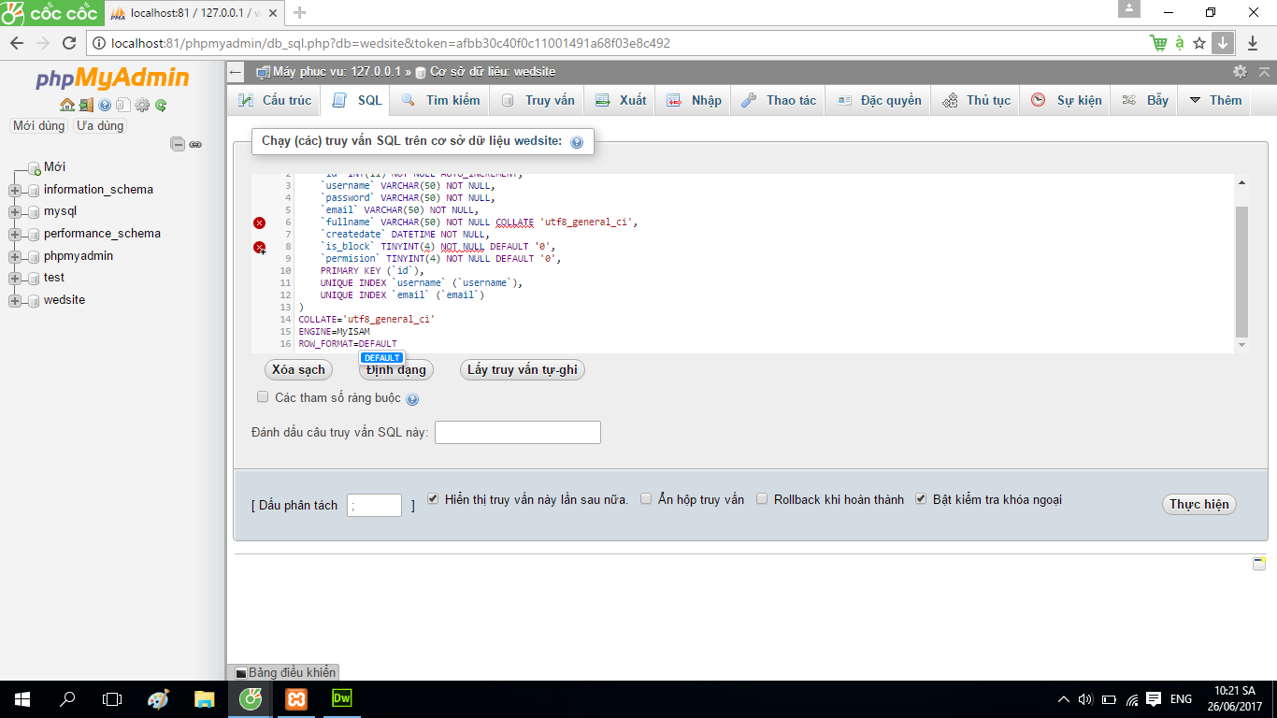This screenshot has height=718, width=1277.
Task: Open Bảng điều khiển console bar
Action: point(284,672)
